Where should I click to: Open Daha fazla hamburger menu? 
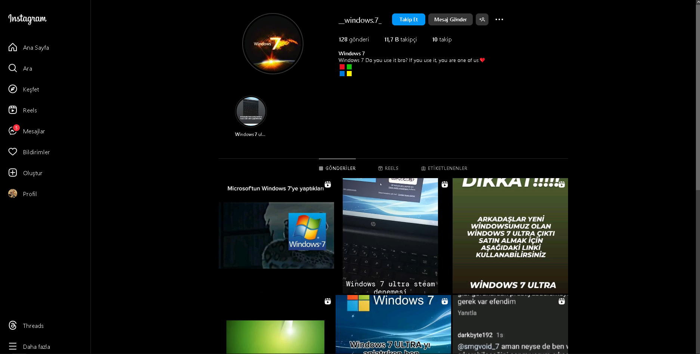pos(13,347)
